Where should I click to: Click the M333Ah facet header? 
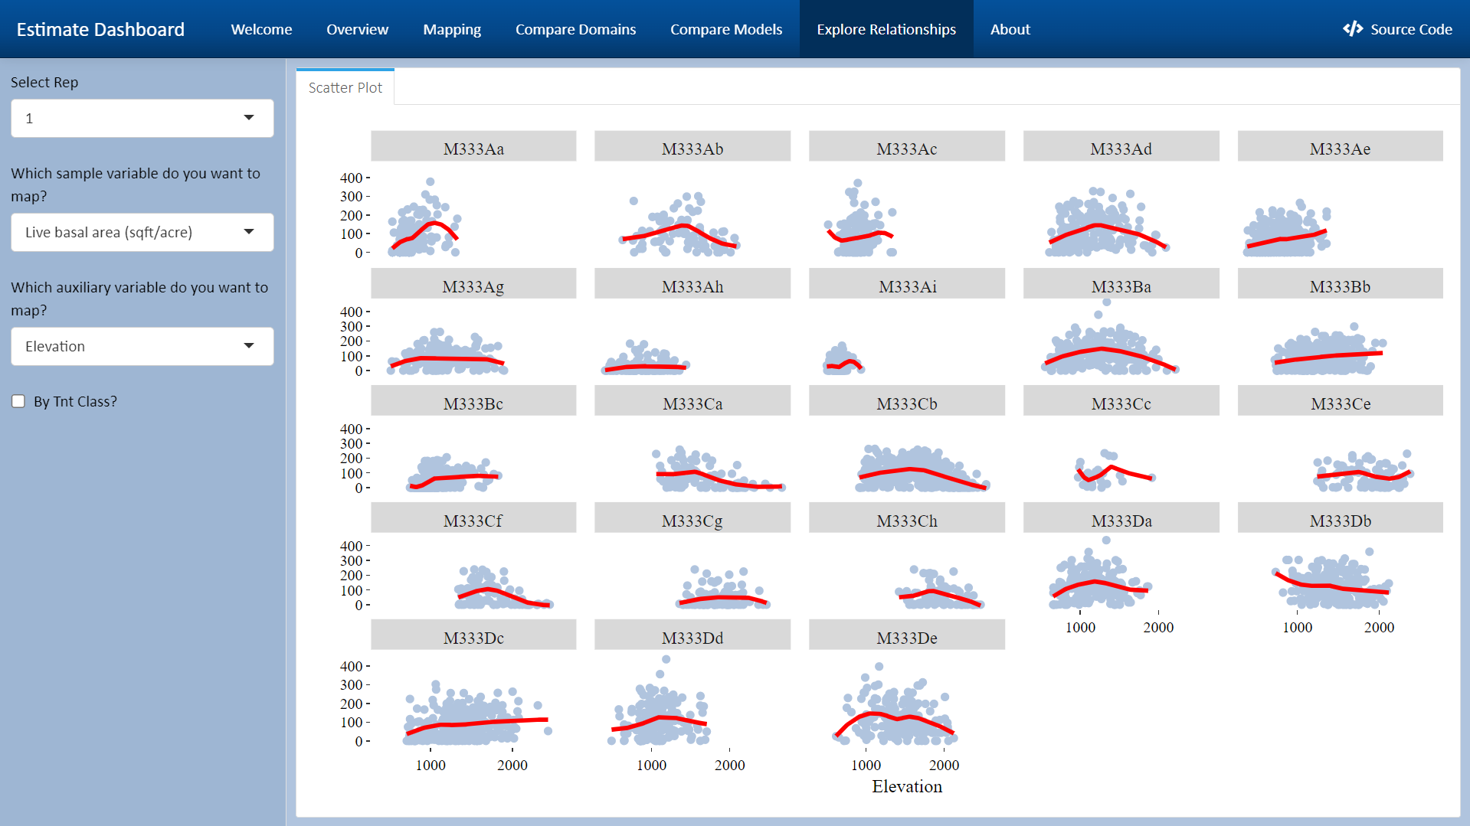pos(692,283)
